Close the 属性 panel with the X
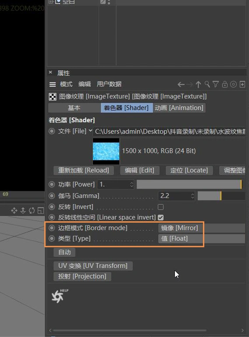 [x=50, y=72]
